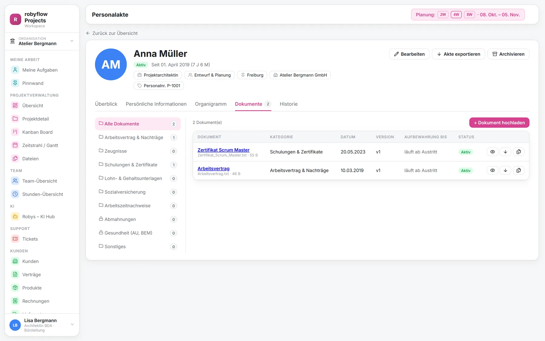Open the Arbeitsvertrag & Nachträge folder
The image size is (545, 341).
(x=138, y=138)
